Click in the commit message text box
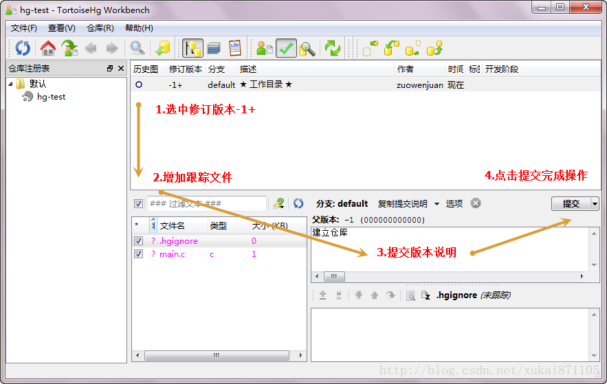607x384 pixels. pyautogui.click(x=450, y=249)
